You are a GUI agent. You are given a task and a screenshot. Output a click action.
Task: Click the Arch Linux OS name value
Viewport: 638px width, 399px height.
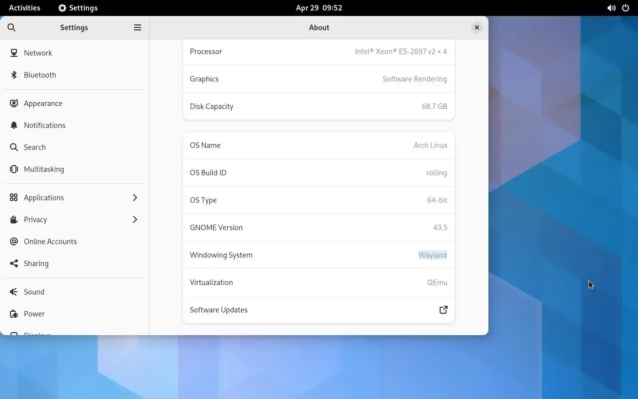[x=431, y=145]
